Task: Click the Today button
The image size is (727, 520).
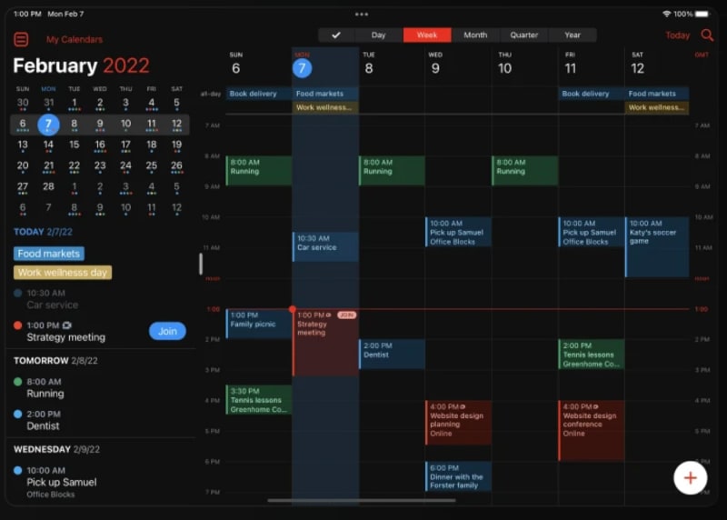Action: [x=677, y=35]
